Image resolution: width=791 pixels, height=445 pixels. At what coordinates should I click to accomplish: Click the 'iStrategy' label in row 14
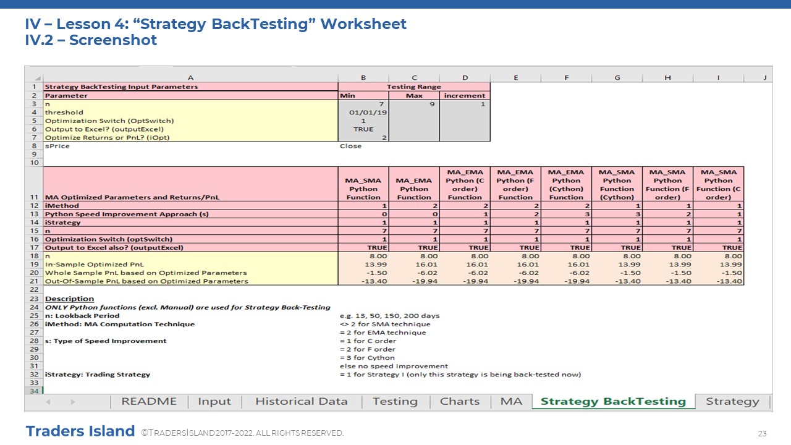click(190, 222)
